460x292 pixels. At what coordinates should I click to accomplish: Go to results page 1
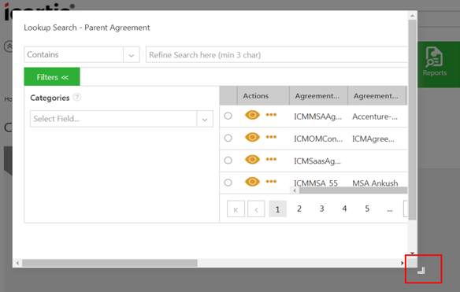coord(277,209)
